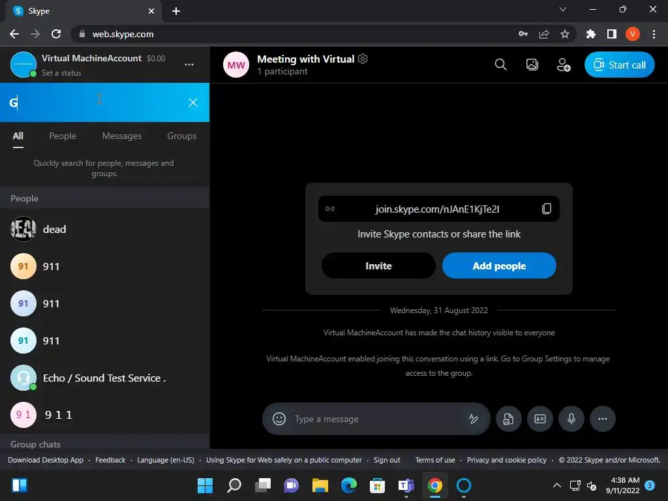Select the All search tab
This screenshot has height=501, width=668.
click(18, 136)
